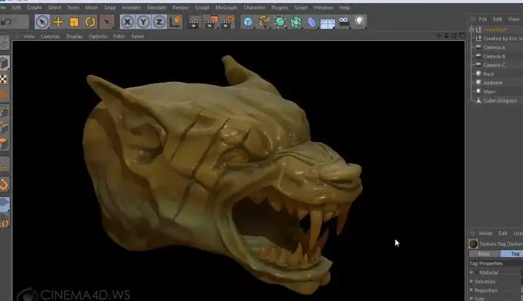Switch to Polygons mode icon
This screenshot has height=301, width=523.
point(5,143)
